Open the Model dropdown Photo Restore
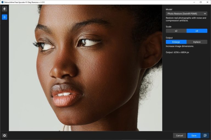Image resolution: width=211 pixels, height=140 pixels. click(x=187, y=14)
